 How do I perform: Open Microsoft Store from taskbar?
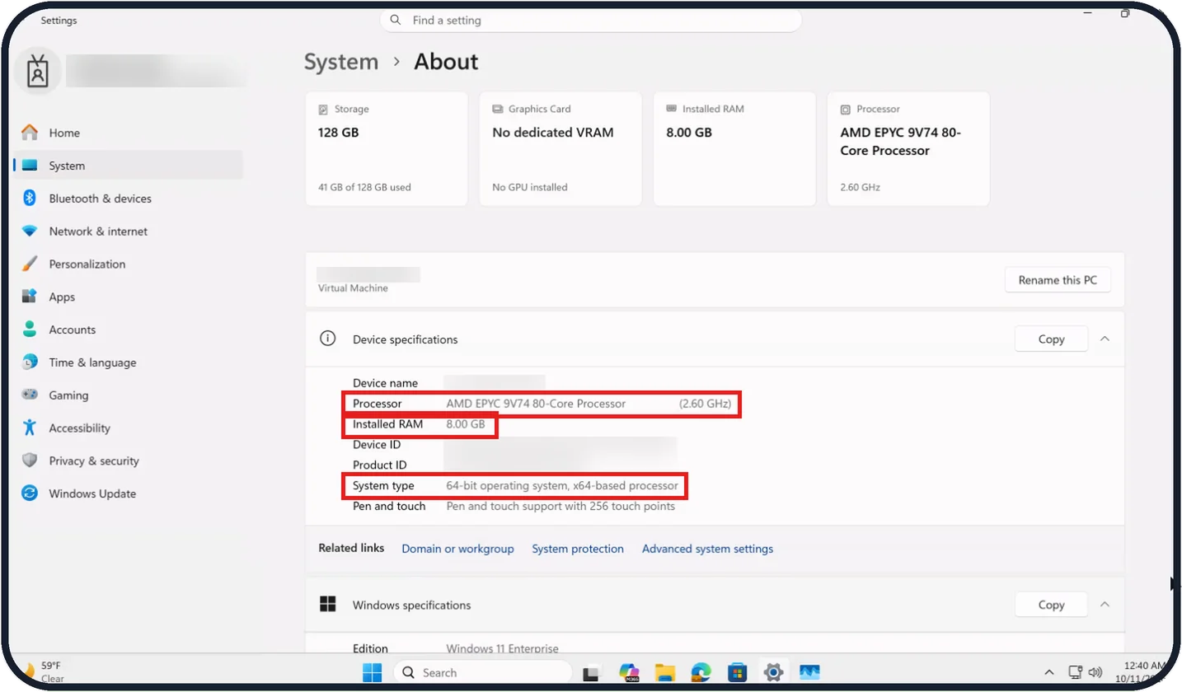[x=737, y=672]
